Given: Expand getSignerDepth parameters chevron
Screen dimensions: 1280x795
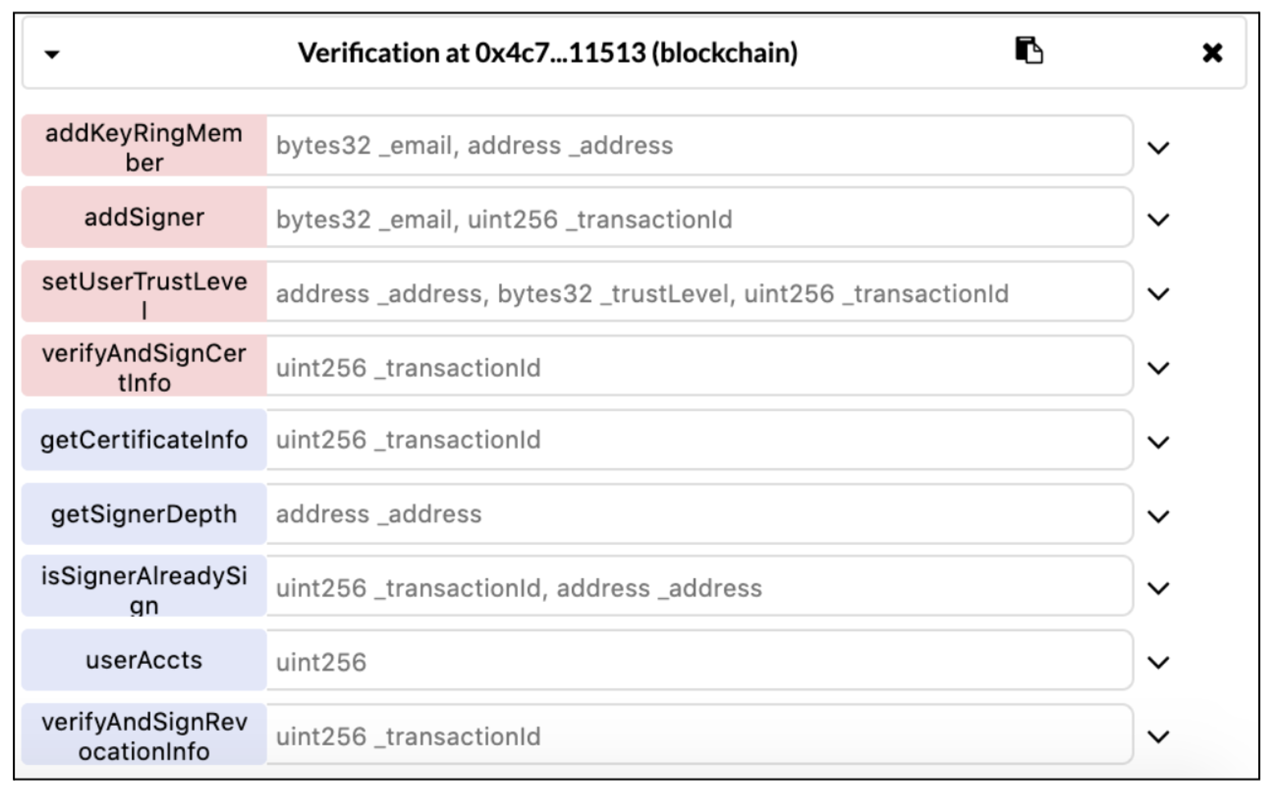Looking at the screenshot, I should 1158,516.
